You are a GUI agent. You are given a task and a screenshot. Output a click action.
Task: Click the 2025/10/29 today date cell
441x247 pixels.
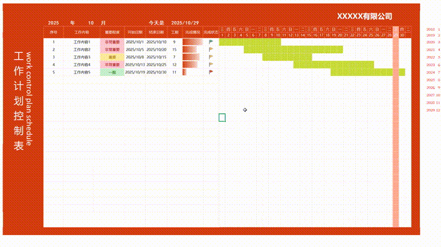[185, 23]
